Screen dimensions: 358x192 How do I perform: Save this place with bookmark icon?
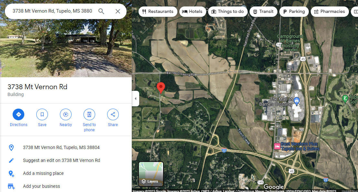[x=42, y=118]
